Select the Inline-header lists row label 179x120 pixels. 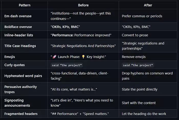19,35
